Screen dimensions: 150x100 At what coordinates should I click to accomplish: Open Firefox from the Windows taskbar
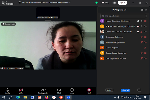[46, 97]
